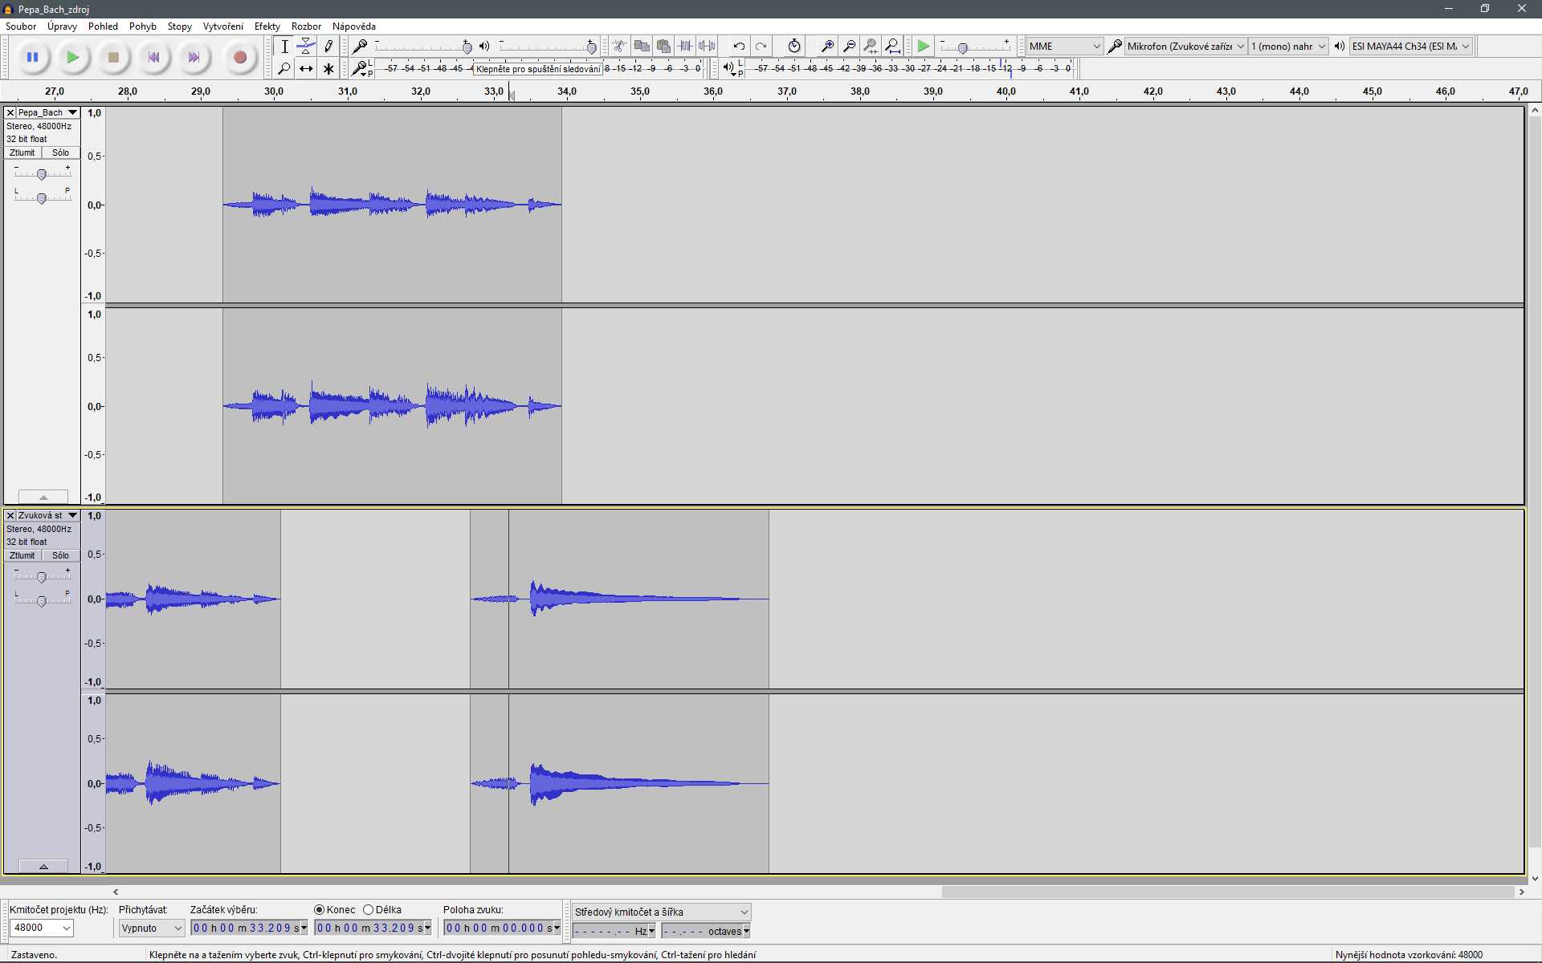Select the Zoom magnifier tool
The image size is (1542, 963).
(284, 69)
